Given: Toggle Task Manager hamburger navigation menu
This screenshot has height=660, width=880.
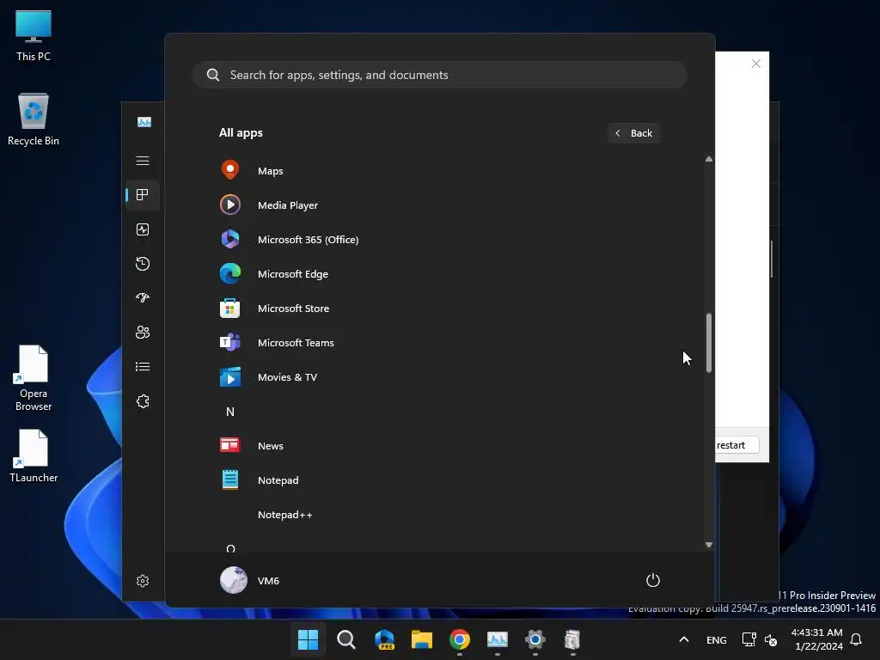Looking at the screenshot, I should (143, 161).
